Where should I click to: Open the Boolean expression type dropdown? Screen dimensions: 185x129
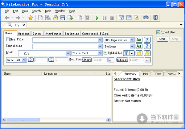click(132, 46)
